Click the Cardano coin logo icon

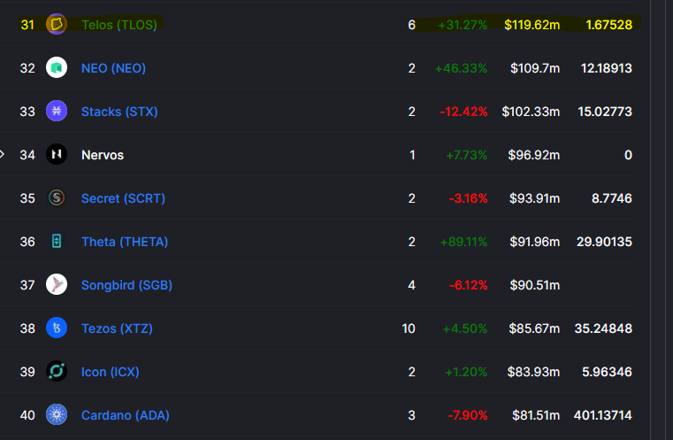57,414
